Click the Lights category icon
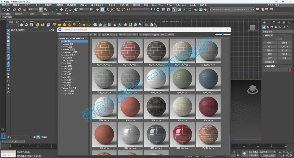This screenshot has width=294, height=158. click(x=272, y=27)
